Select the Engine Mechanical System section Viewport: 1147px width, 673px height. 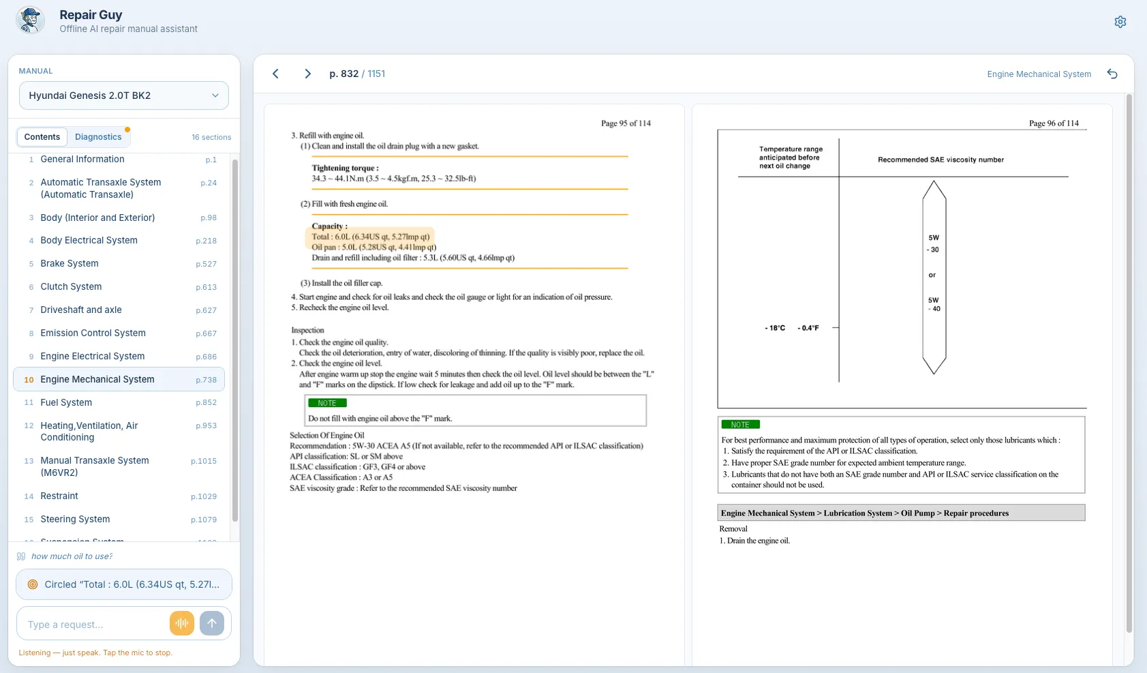click(x=119, y=379)
